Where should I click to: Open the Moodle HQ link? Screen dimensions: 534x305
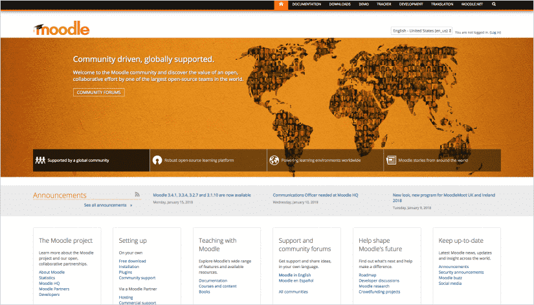(x=49, y=283)
